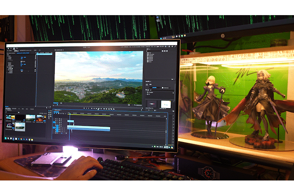Click Add Marker in Program Monitor transport
The width and height of the screenshot is (294, 196).
[84, 108]
